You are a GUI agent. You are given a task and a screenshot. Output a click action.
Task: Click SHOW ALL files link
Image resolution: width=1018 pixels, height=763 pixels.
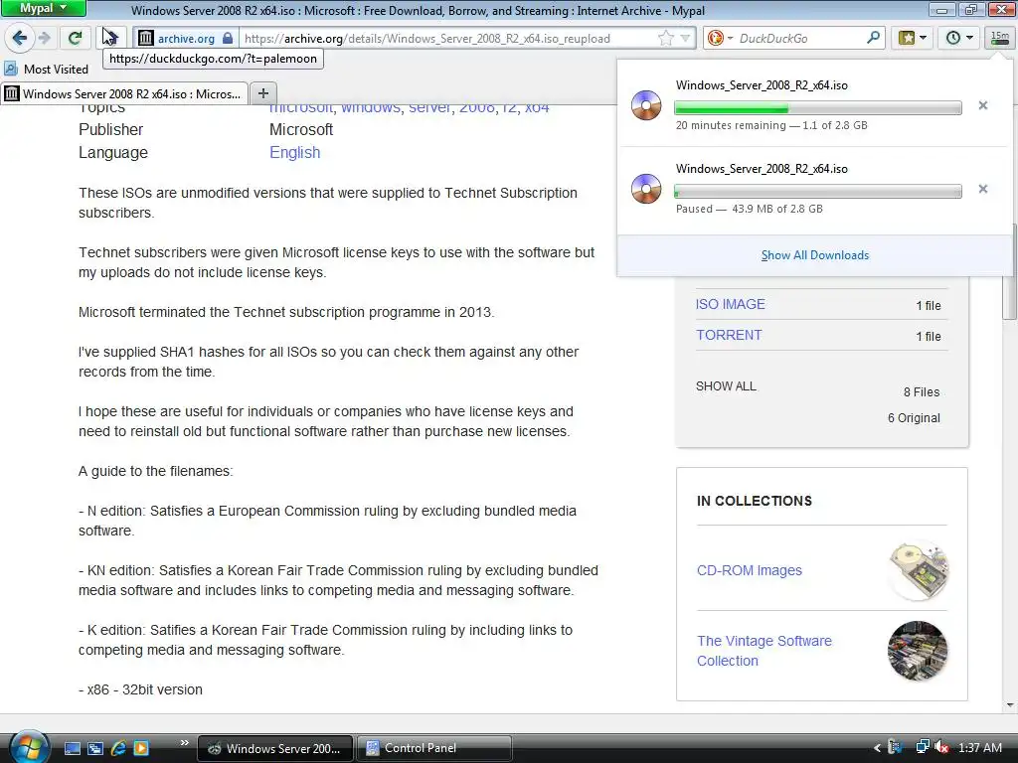point(726,386)
